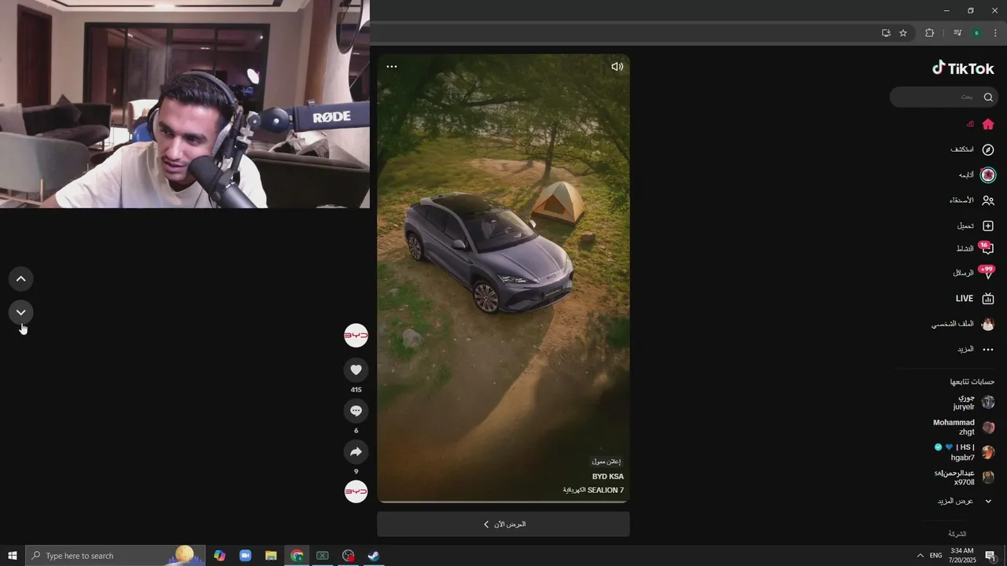This screenshot has width=1007, height=566.
Task: Open the BYD profile avatar above the like button
Action: click(x=356, y=336)
